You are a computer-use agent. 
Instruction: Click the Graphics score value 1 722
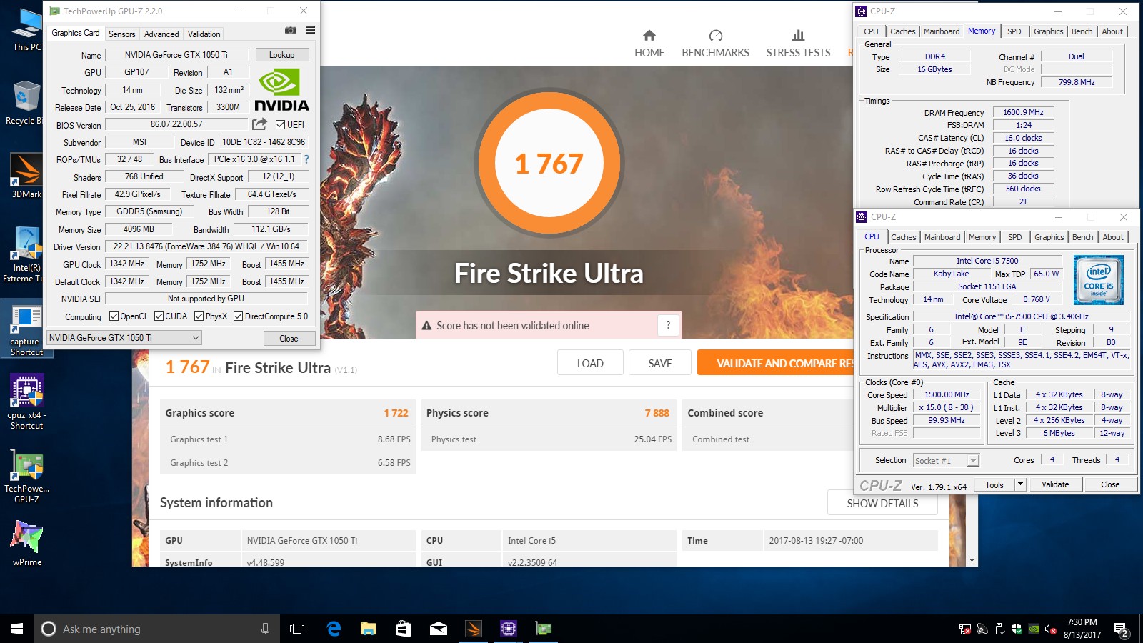[x=396, y=413]
